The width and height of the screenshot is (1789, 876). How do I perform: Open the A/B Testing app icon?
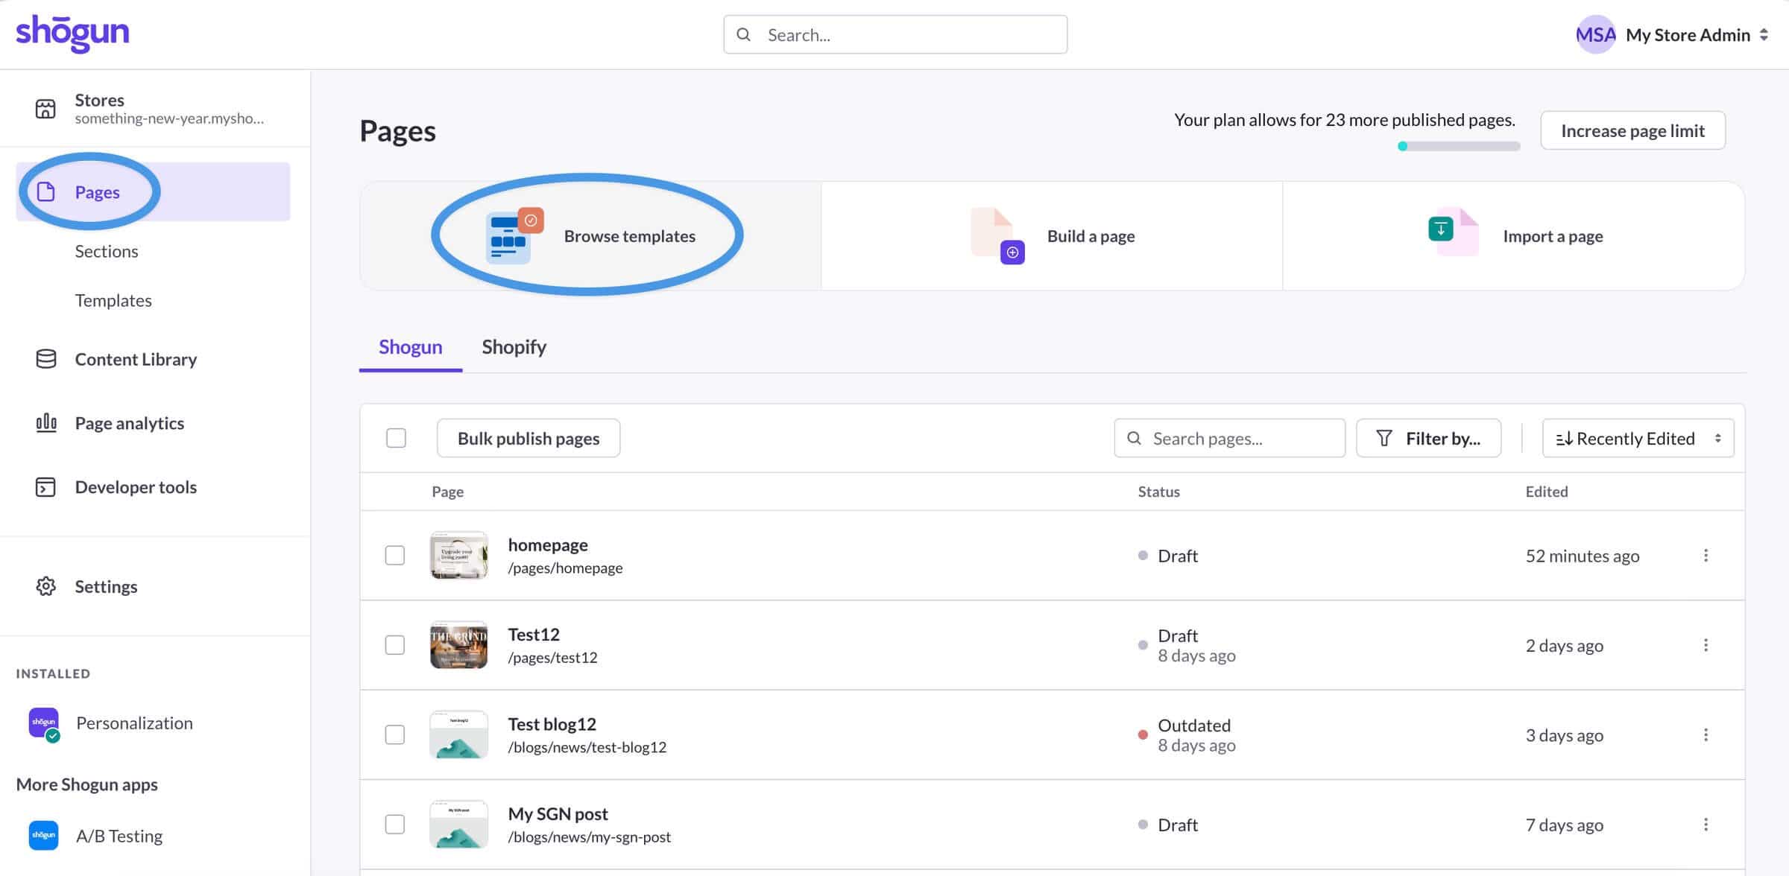coord(43,835)
